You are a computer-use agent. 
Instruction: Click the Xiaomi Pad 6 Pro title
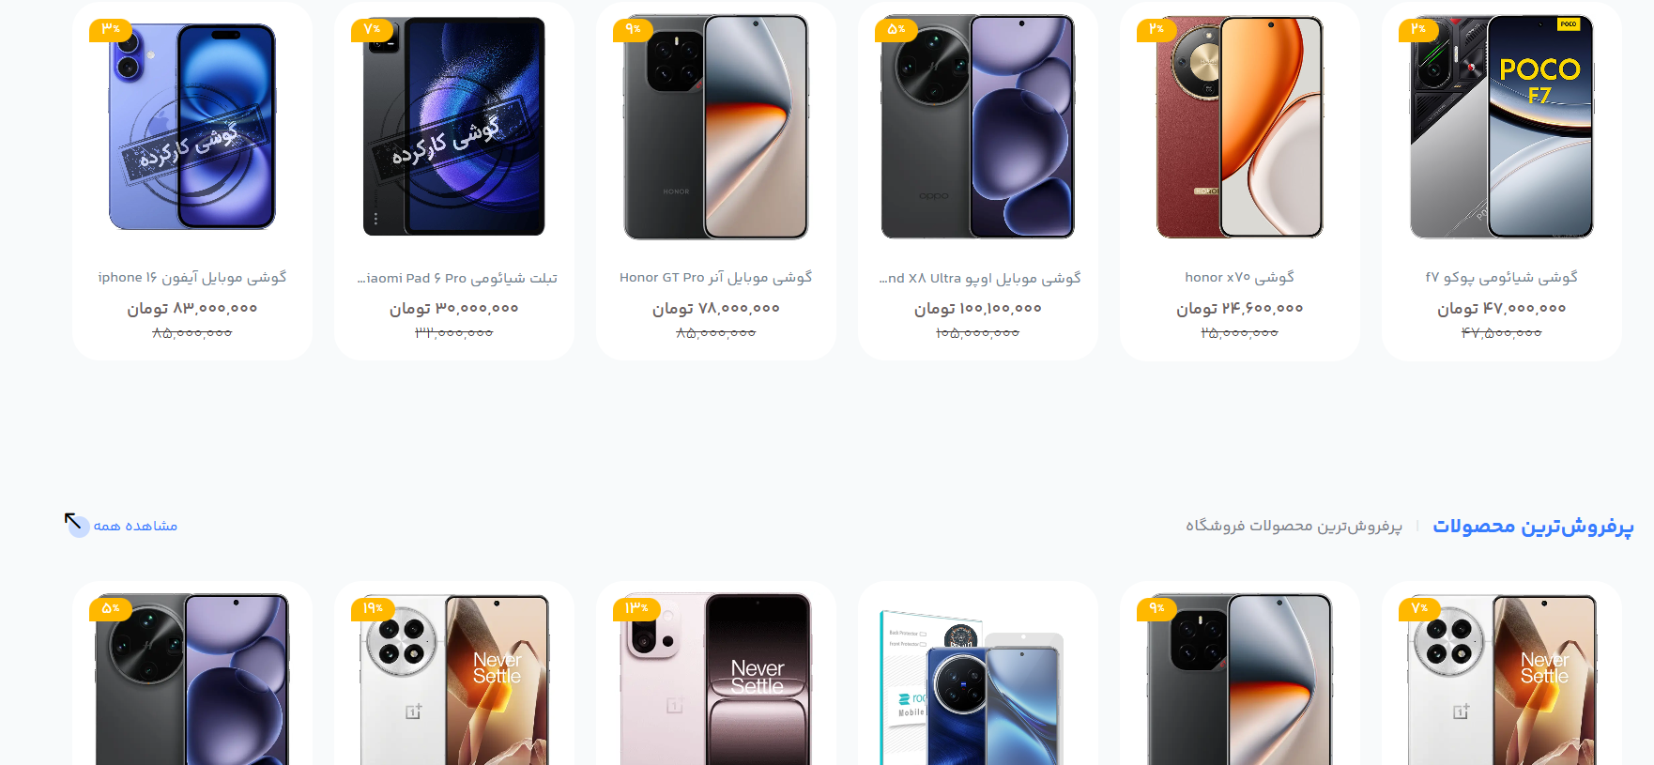457,279
